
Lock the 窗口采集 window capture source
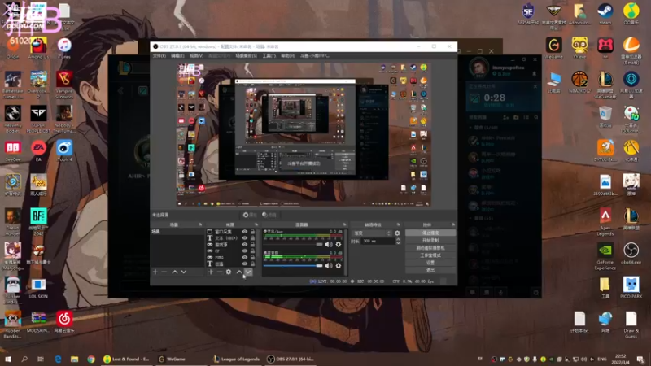click(252, 232)
